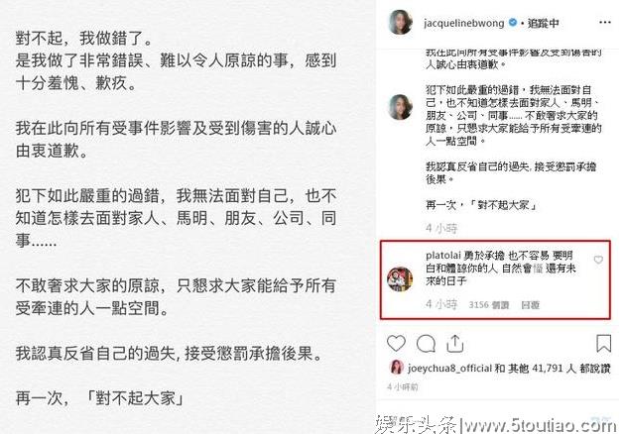This screenshot has height=434, width=624.
Task: Open jacquelinebwong username link in header
Action: [464, 23]
